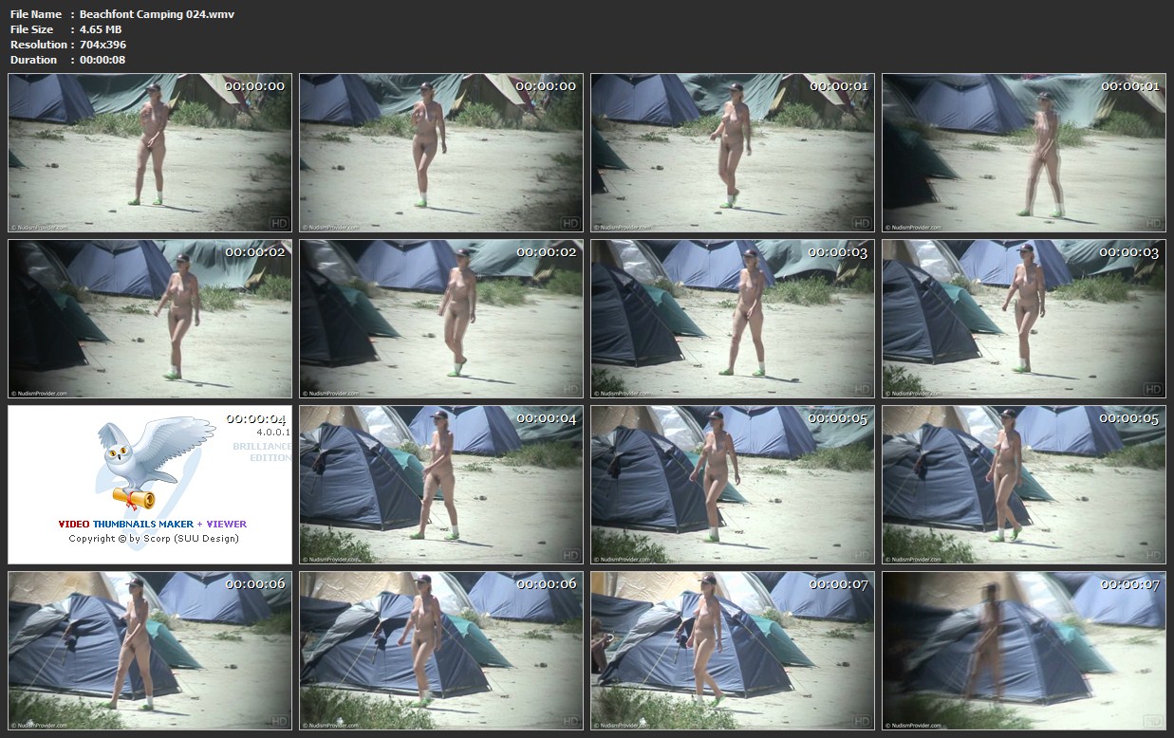Click the 00:00:04 timestamp on the logo frame
The height and width of the screenshot is (738, 1174).
tap(255, 418)
